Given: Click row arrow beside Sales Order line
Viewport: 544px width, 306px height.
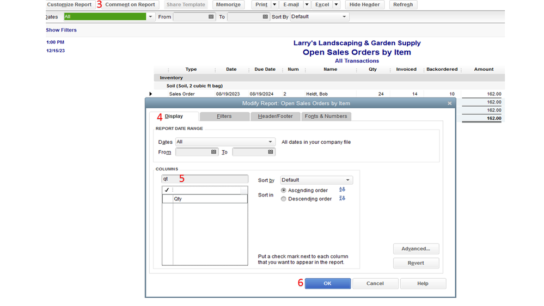Looking at the screenshot, I should (151, 94).
